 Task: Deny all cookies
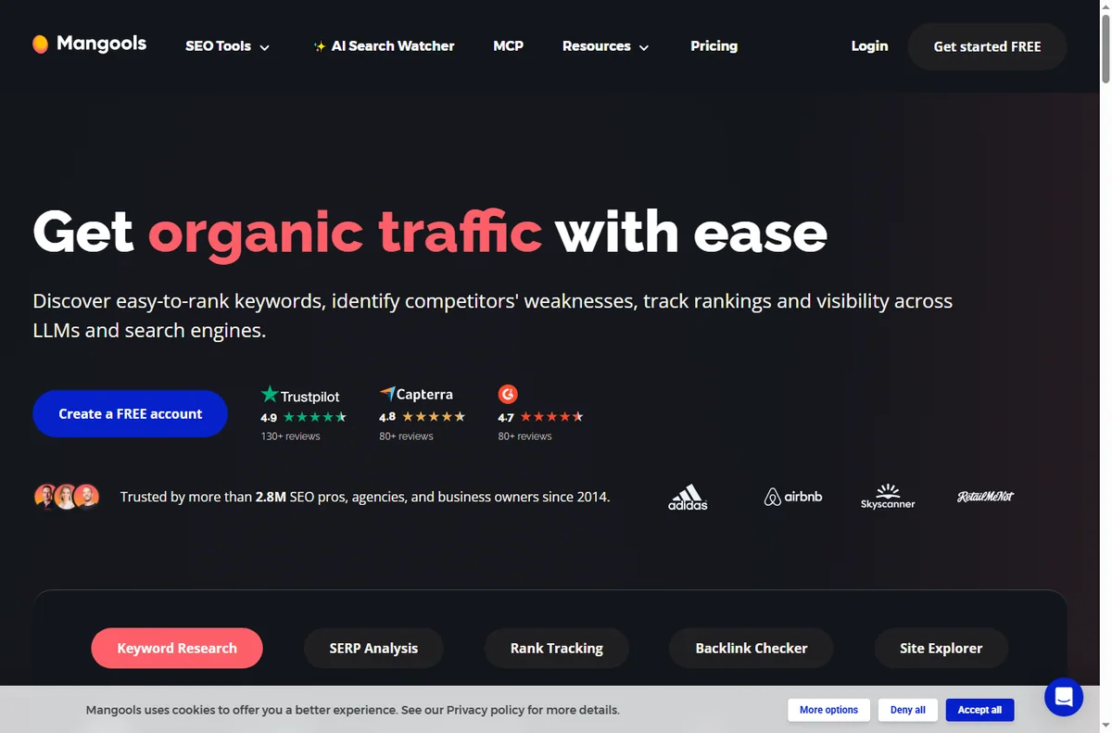(907, 710)
